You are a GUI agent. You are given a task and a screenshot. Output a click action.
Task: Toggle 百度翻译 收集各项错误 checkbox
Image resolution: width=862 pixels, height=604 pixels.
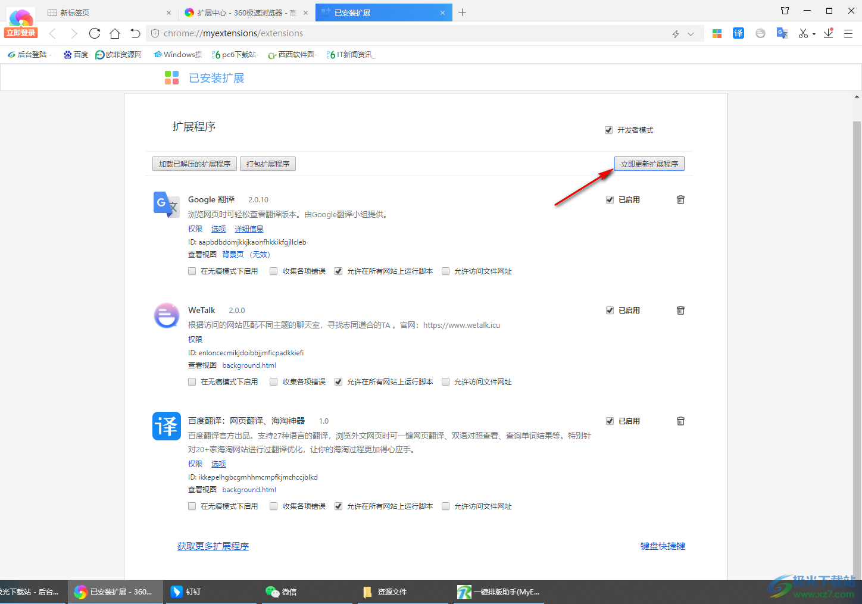[273, 506]
